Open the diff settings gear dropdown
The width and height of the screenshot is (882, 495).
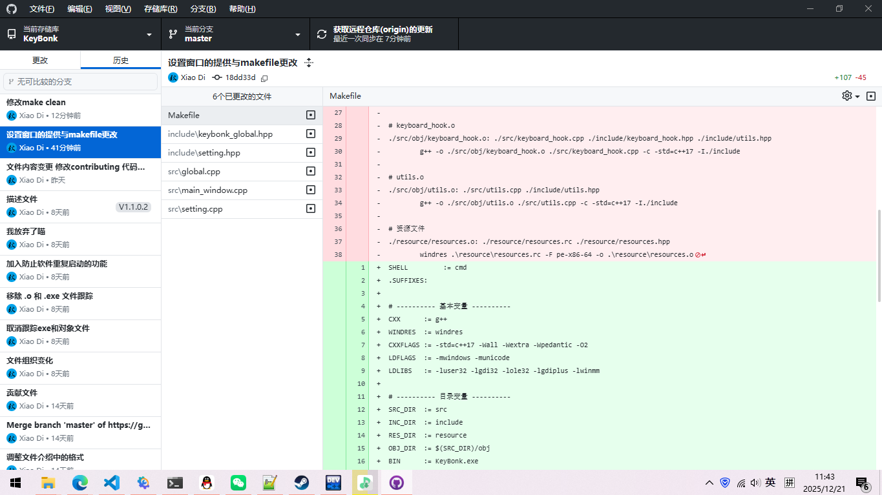pyautogui.click(x=848, y=96)
